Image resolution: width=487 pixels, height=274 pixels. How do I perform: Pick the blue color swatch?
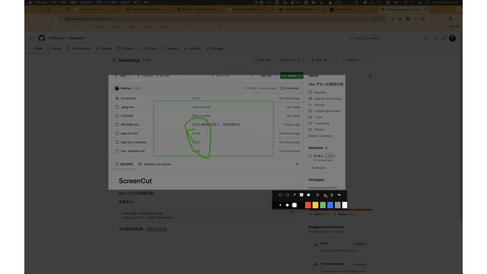pos(330,205)
